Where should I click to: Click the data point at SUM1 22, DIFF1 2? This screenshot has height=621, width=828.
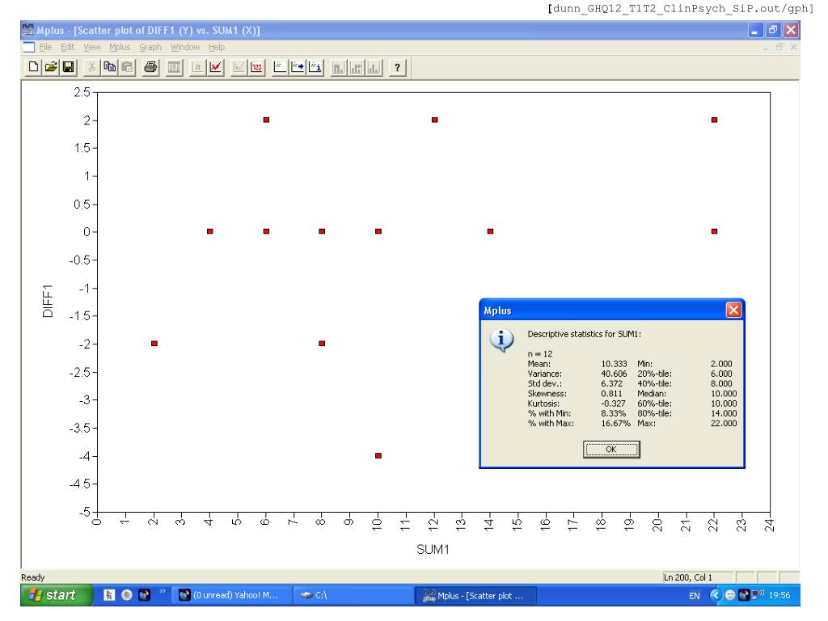[x=715, y=120]
